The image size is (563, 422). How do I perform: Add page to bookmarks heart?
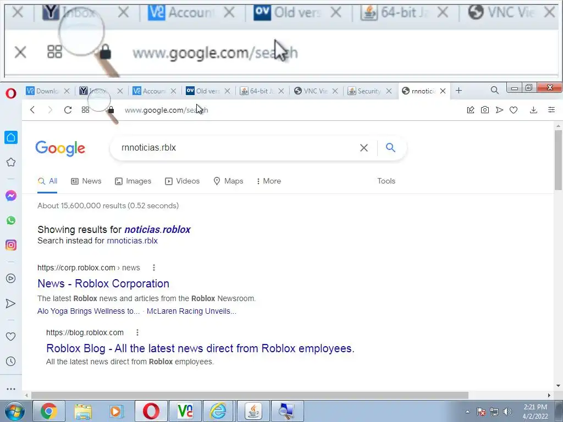click(514, 110)
